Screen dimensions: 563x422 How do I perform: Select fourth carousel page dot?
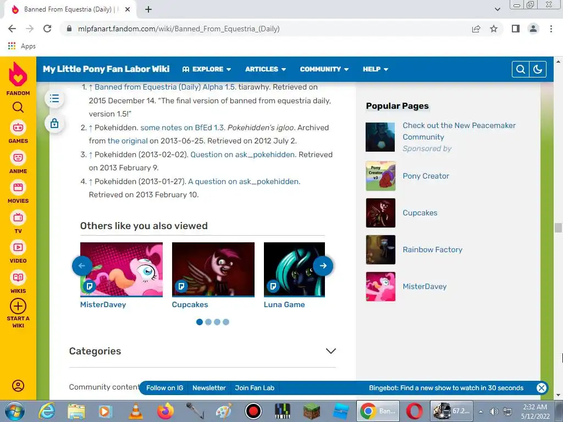[226, 322]
